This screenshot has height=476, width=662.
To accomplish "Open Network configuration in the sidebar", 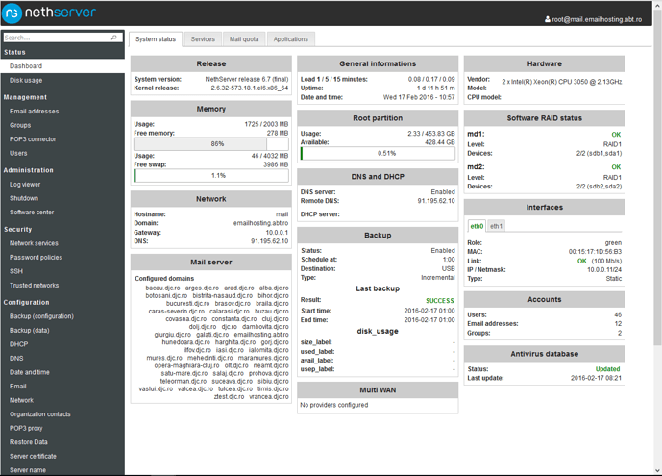I will (21, 400).
